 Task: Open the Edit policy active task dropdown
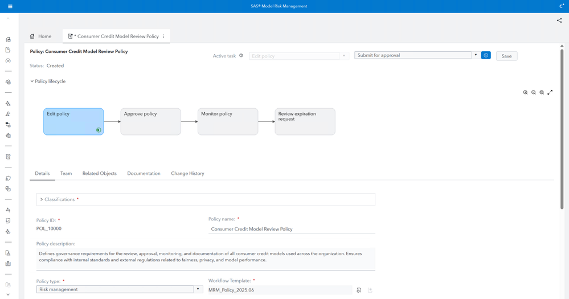(344, 56)
